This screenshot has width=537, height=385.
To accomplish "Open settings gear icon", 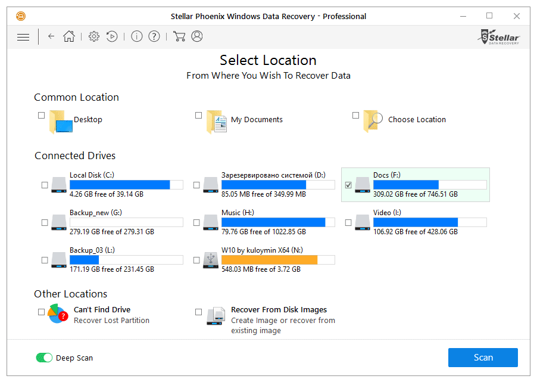I will [94, 36].
